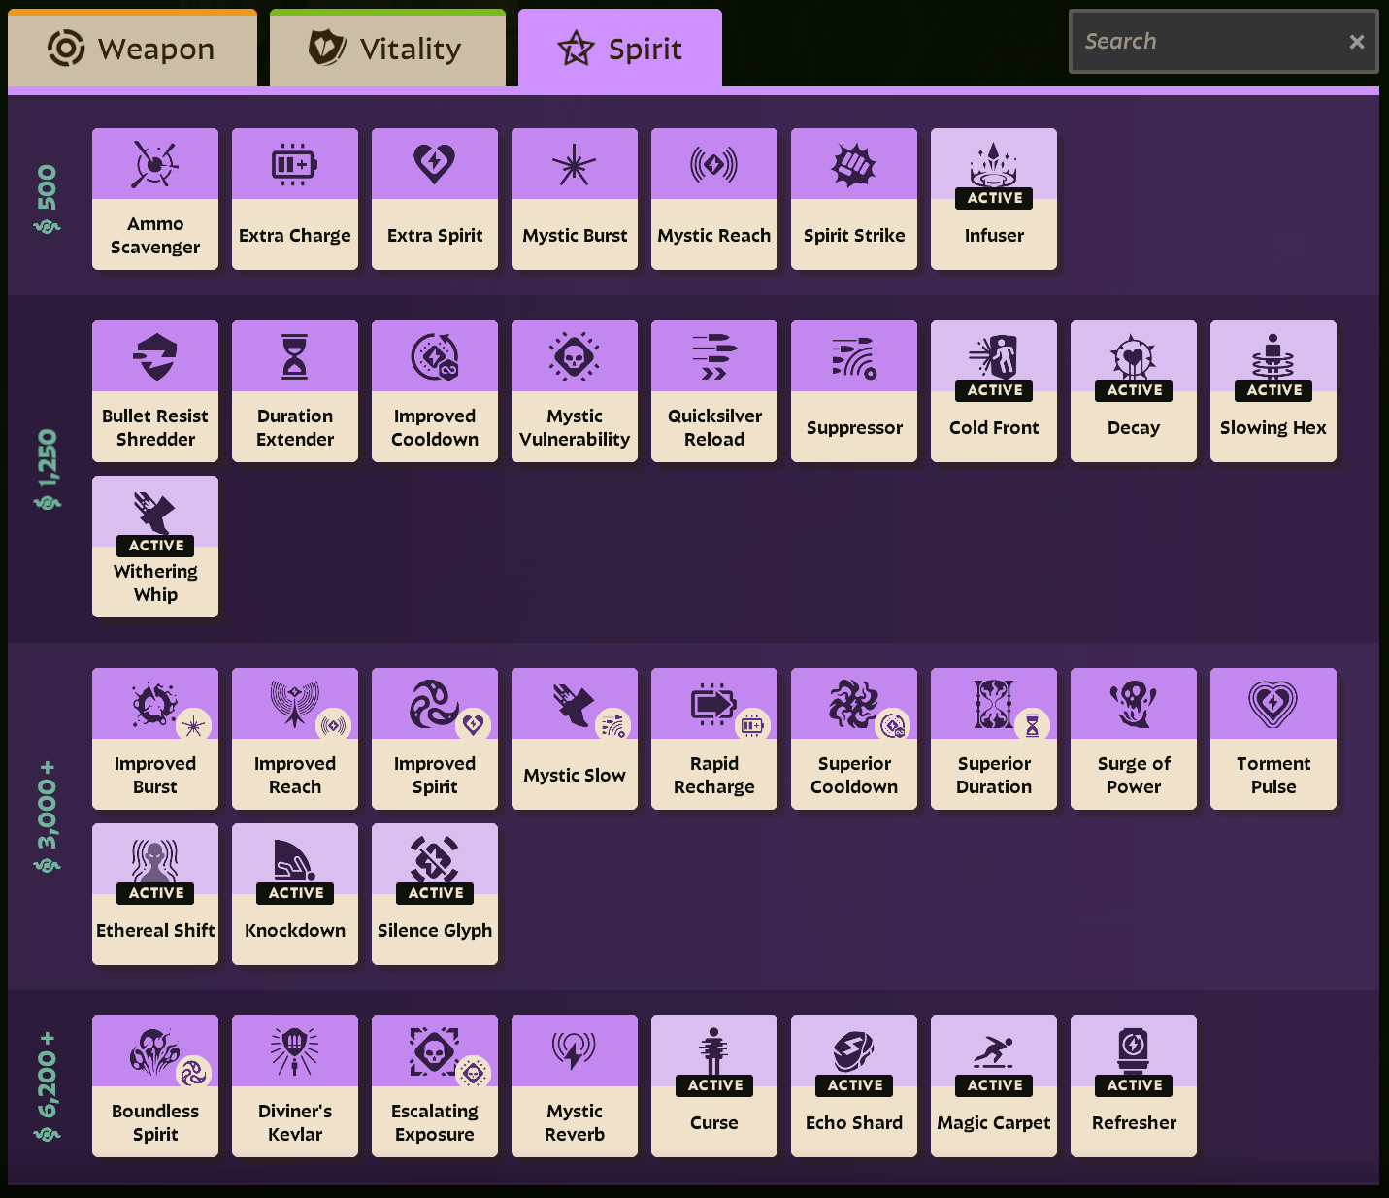
Task: Choose the Magic Carpet active item
Action: (994, 1086)
